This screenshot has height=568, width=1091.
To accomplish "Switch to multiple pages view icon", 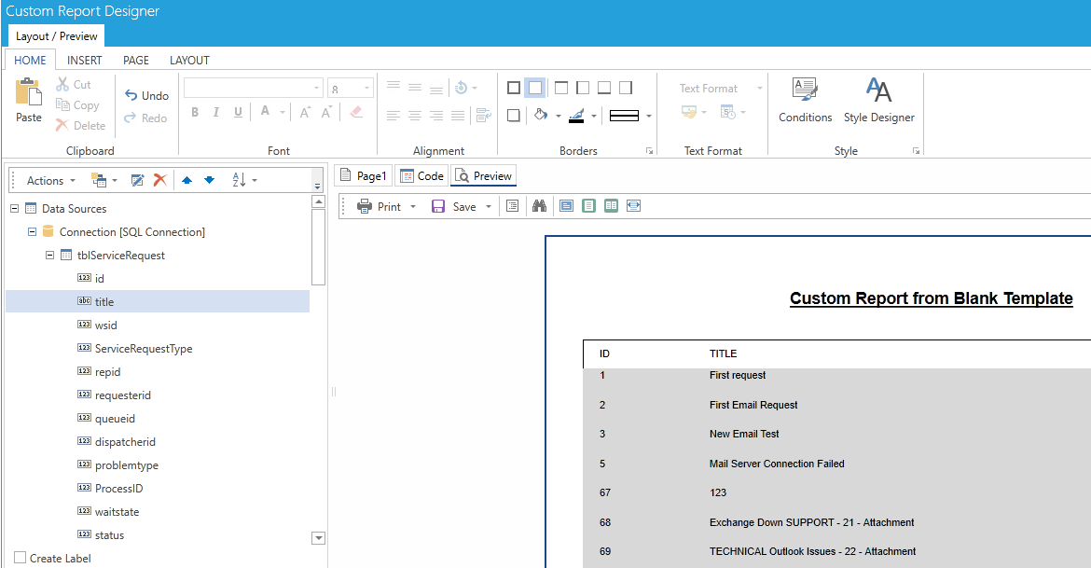I will point(611,206).
